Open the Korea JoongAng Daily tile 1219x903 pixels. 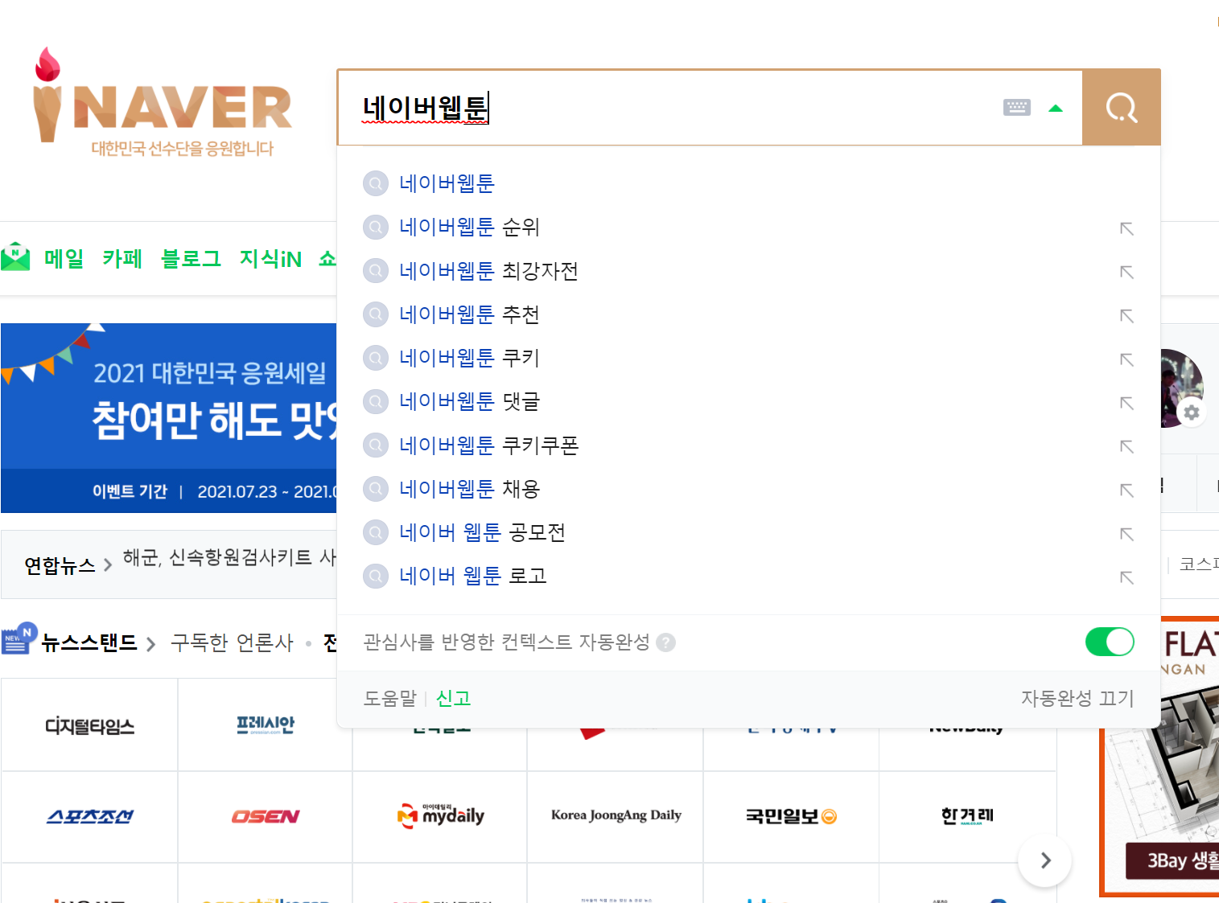pyautogui.click(x=616, y=817)
